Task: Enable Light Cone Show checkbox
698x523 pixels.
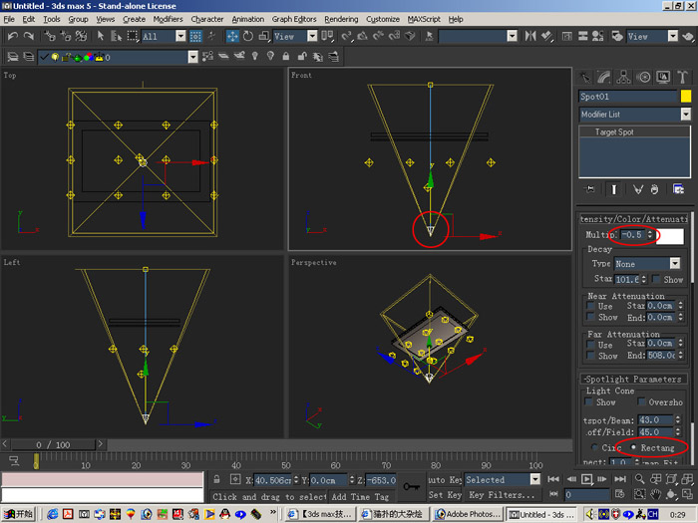Action: coord(589,402)
